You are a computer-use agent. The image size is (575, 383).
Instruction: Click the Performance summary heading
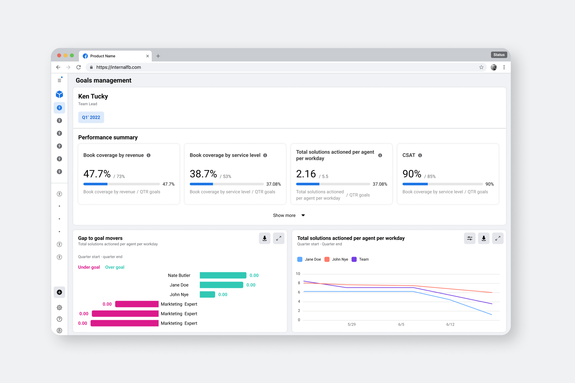[x=108, y=138]
